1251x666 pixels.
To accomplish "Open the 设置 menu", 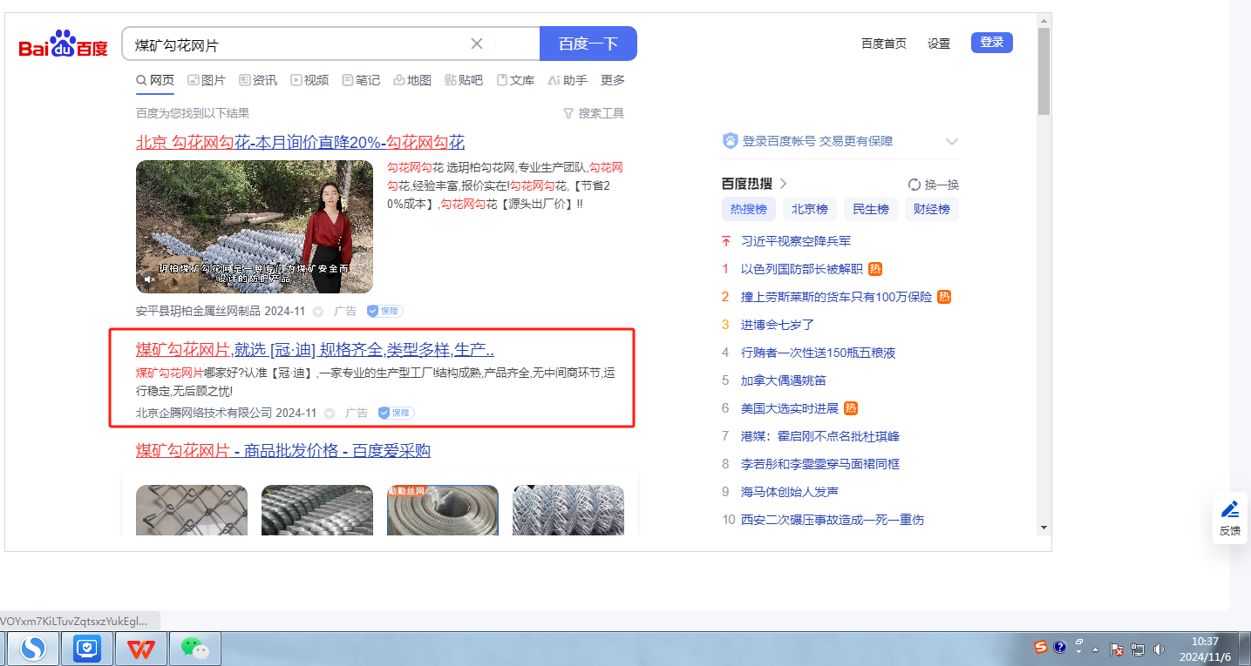I will click(x=939, y=44).
